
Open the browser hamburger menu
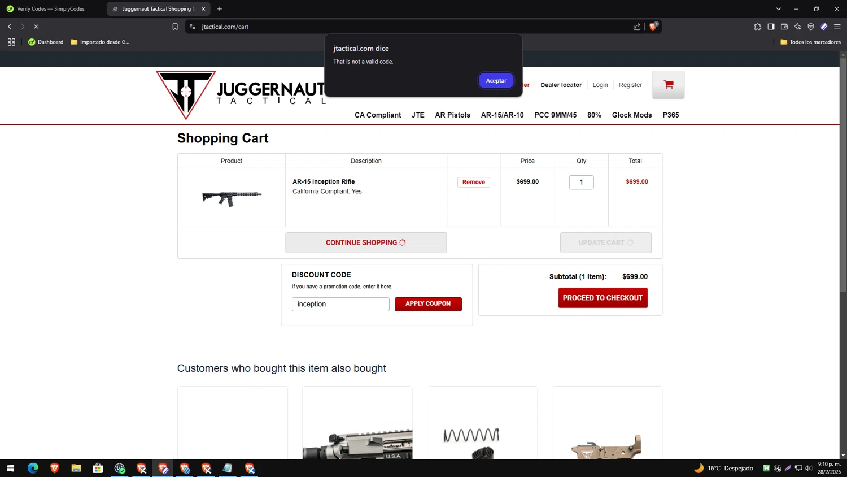(x=837, y=27)
